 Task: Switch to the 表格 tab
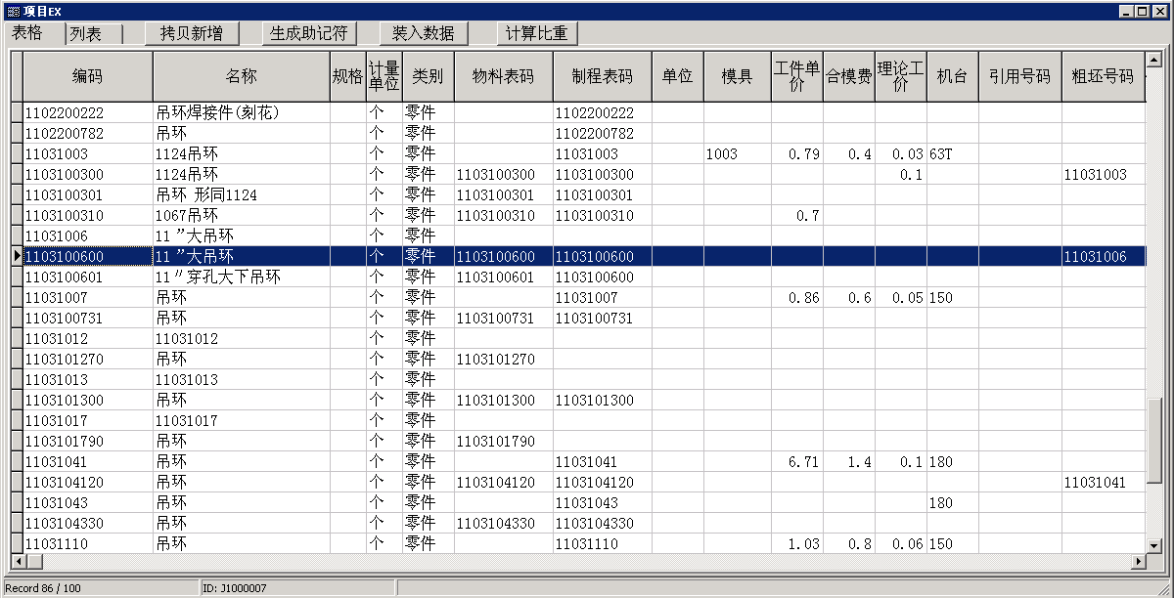[x=27, y=33]
